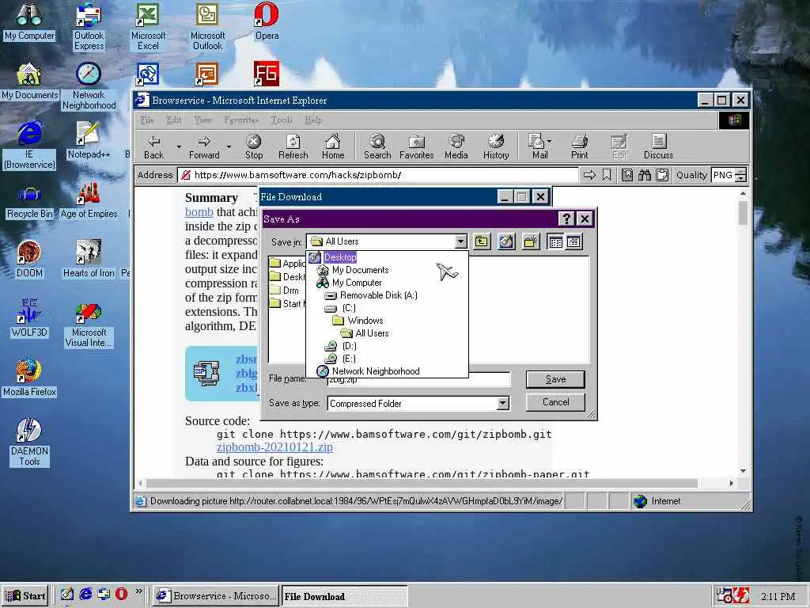Select Windows folder in Save in list
The width and height of the screenshot is (810, 608).
[365, 321]
